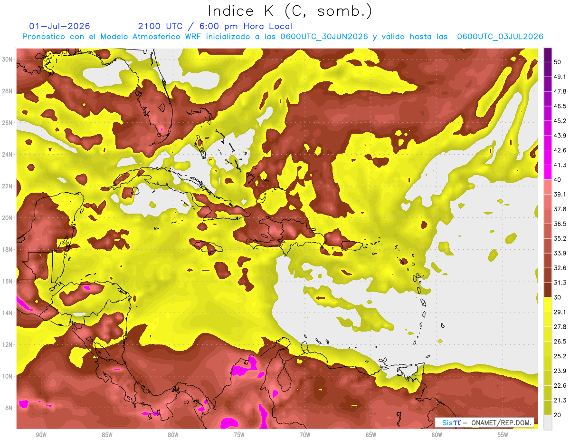The height and width of the screenshot is (441, 570).
Task: Click the colorbar value "22.6"
Action: [x=560, y=386]
